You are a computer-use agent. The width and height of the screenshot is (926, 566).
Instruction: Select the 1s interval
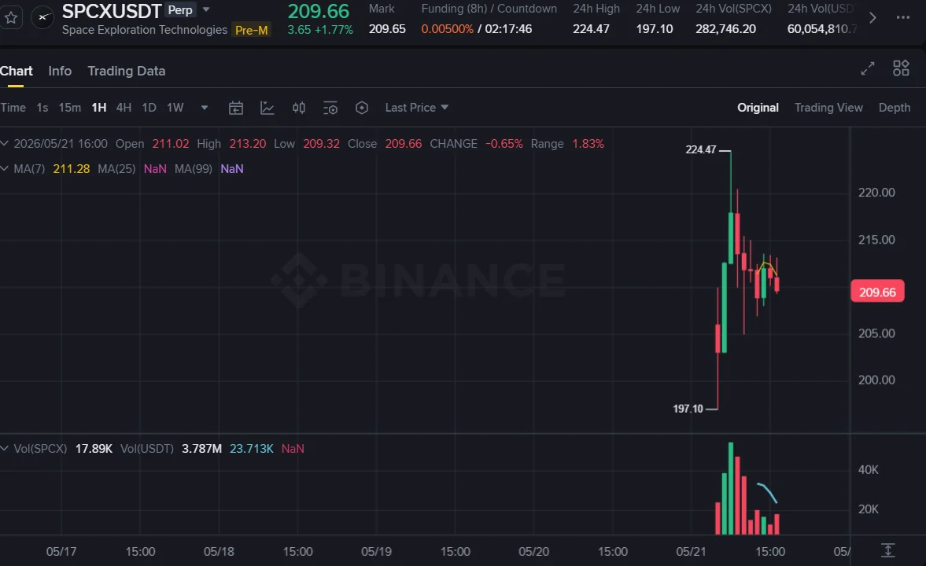click(42, 108)
